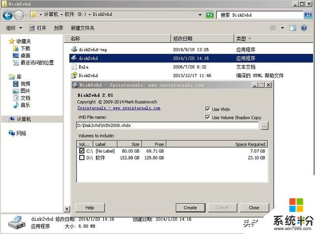315x234 pixels.
Task: Click the date 2019/9/18 13:26
Action: (191, 50)
